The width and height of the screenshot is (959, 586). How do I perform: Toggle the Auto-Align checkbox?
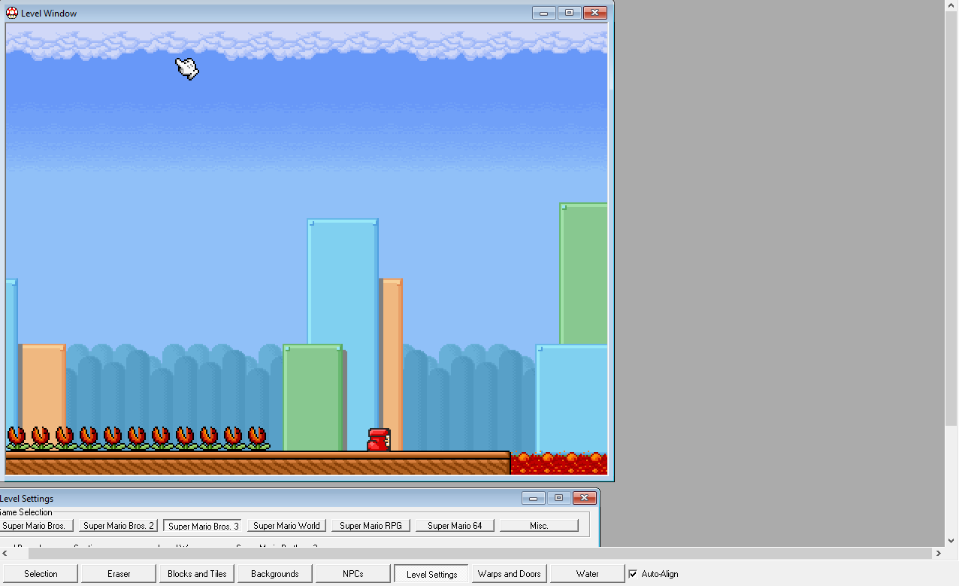tap(633, 574)
